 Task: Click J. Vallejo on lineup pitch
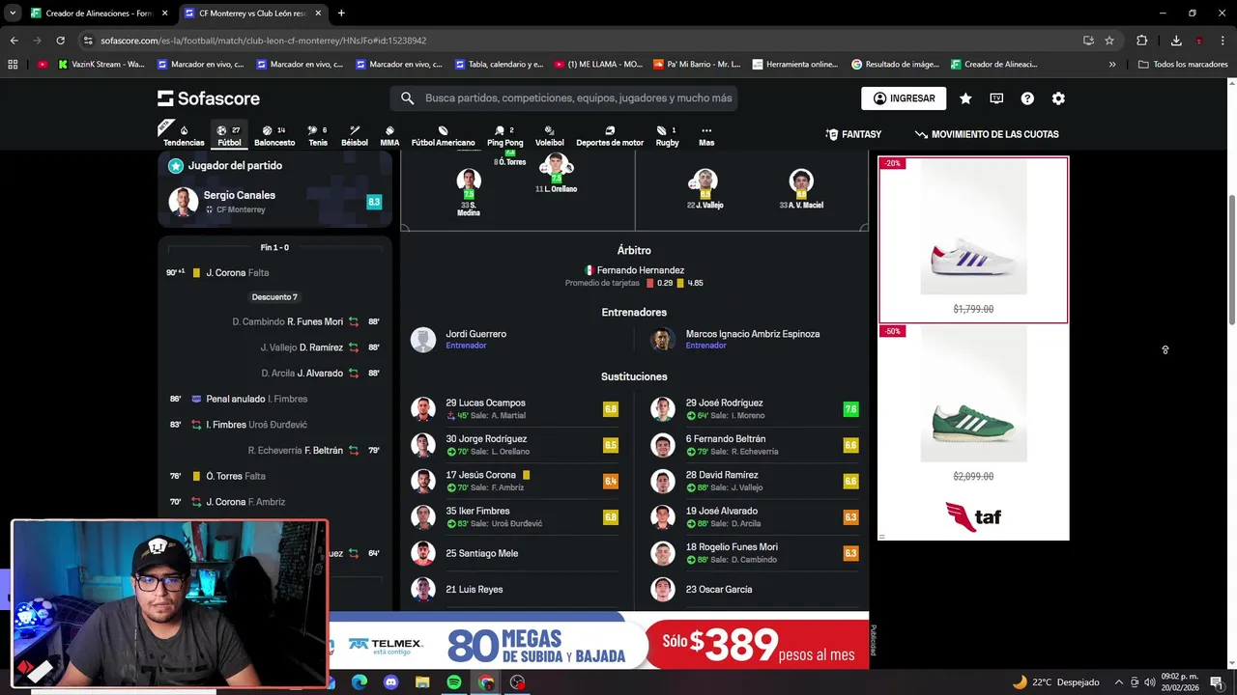pyautogui.click(x=705, y=189)
